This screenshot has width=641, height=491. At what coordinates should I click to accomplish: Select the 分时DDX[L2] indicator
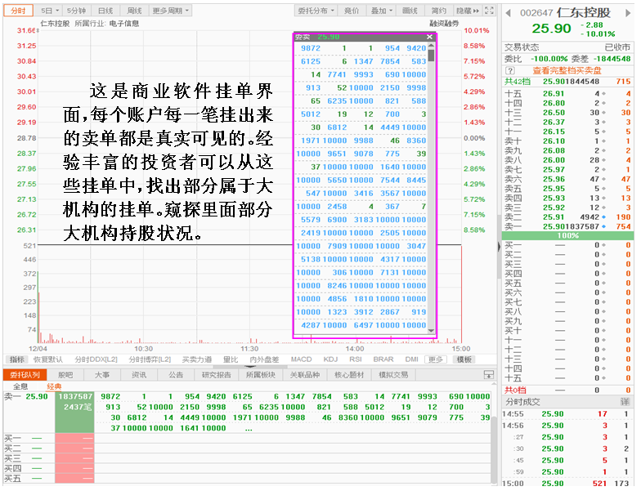tap(96, 359)
